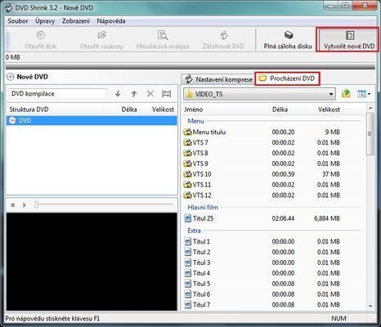Click the file list scrollbar down arrow
This screenshot has width=381, height=327.
tap(370, 306)
